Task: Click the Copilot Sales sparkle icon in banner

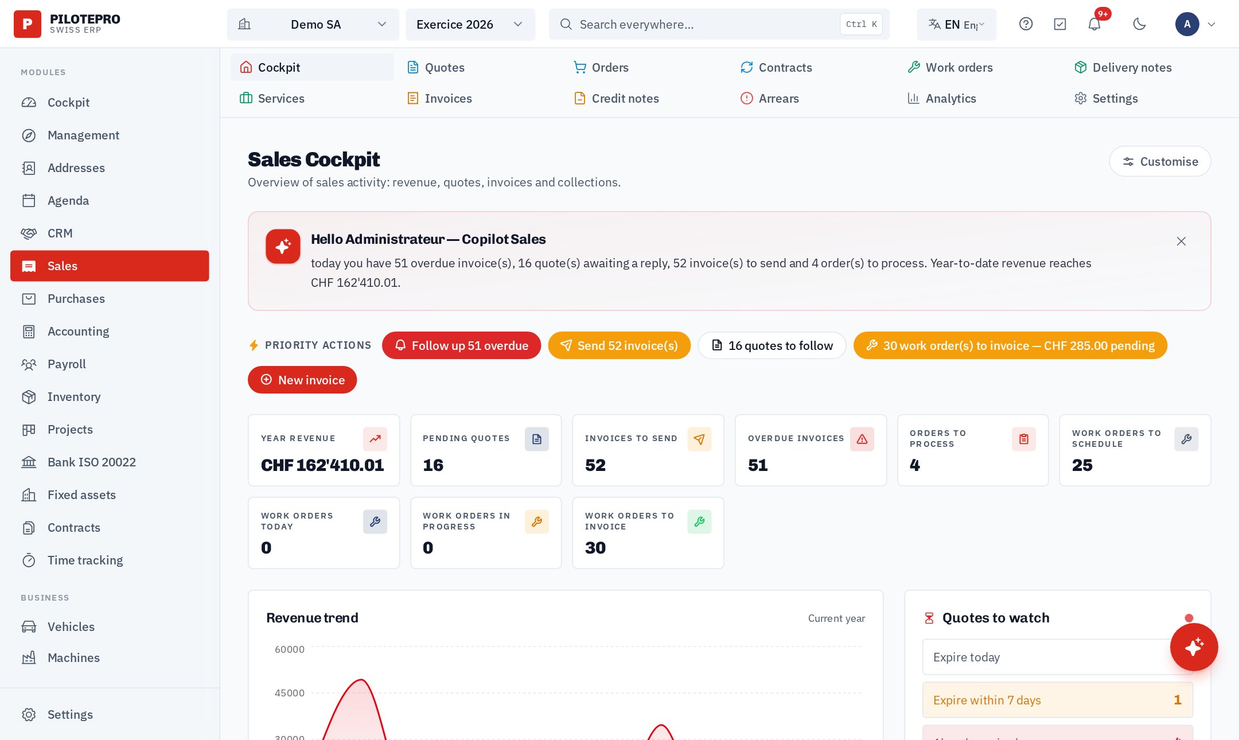Action: tap(283, 247)
